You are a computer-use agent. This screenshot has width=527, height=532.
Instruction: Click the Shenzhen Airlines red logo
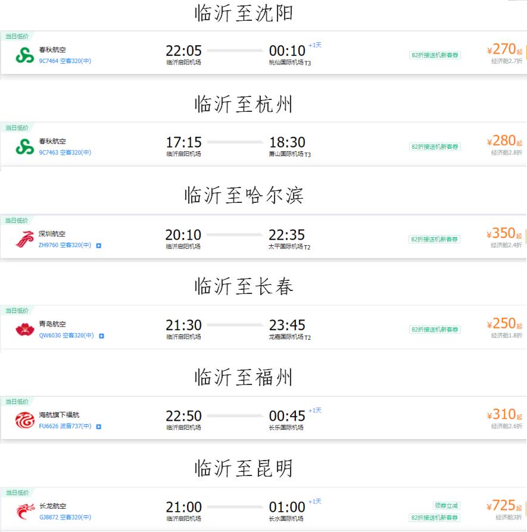point(24,239)
